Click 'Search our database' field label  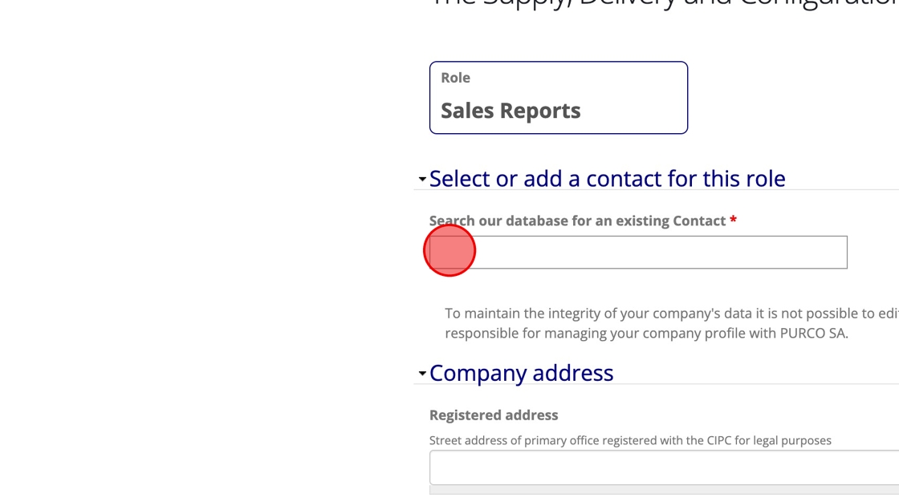pos(577,221)
